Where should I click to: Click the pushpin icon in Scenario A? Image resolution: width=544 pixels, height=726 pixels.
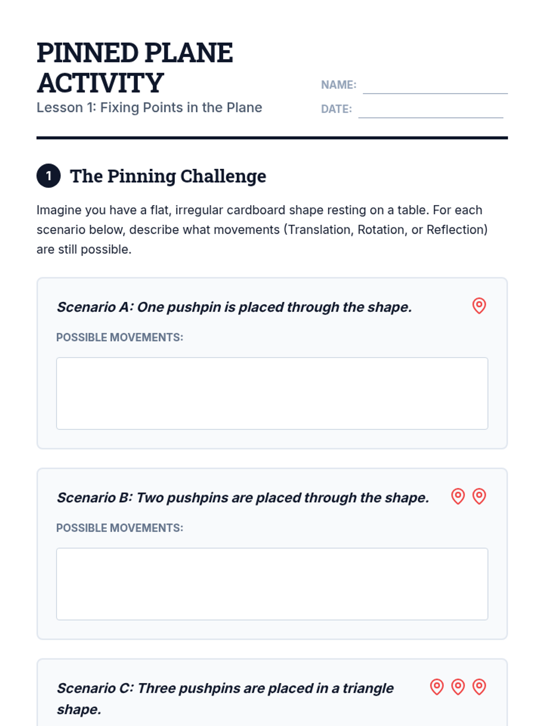(x=479, y=306)
